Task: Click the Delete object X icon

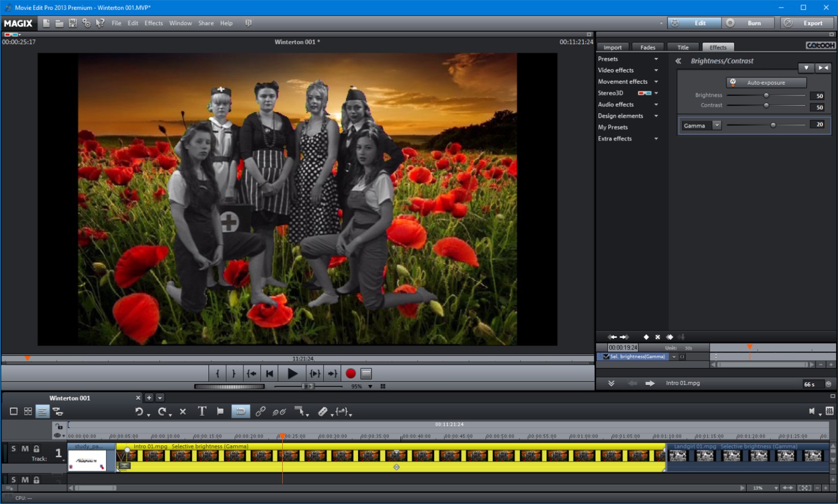Action: (x=183, y=412)
